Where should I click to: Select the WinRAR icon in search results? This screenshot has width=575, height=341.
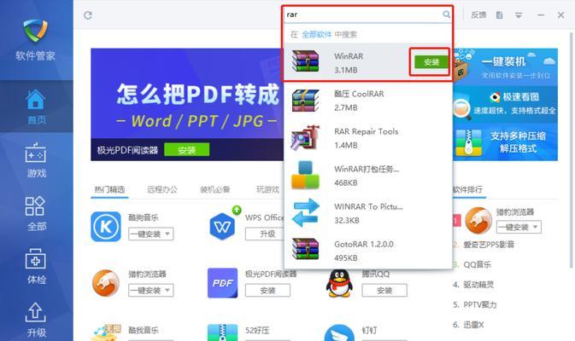click(x=306, y=61)
